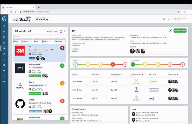
Task: Click the Github risk score badge 10
Action: 62,101
